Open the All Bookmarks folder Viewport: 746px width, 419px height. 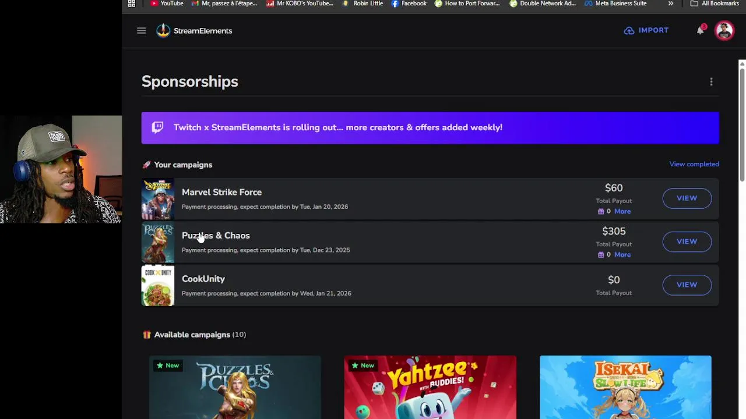tap(715, 3)
